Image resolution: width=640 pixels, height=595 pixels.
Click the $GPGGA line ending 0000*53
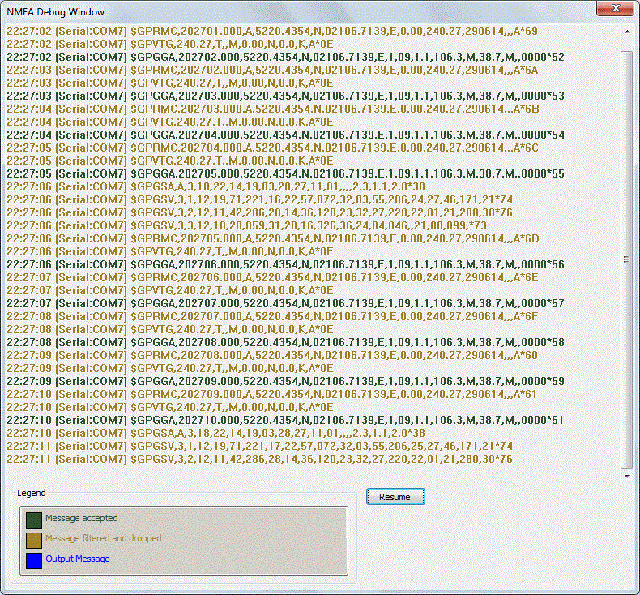click(286, 96)
